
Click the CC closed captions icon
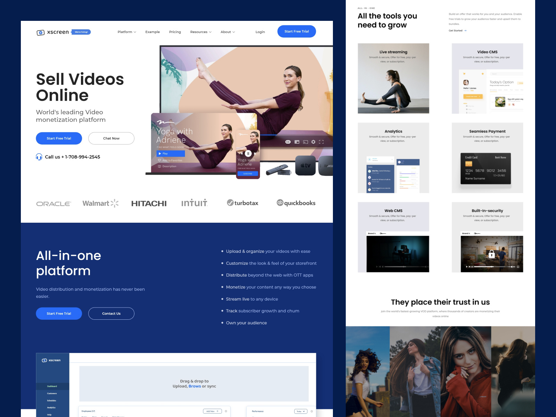(x=288, y=142)
